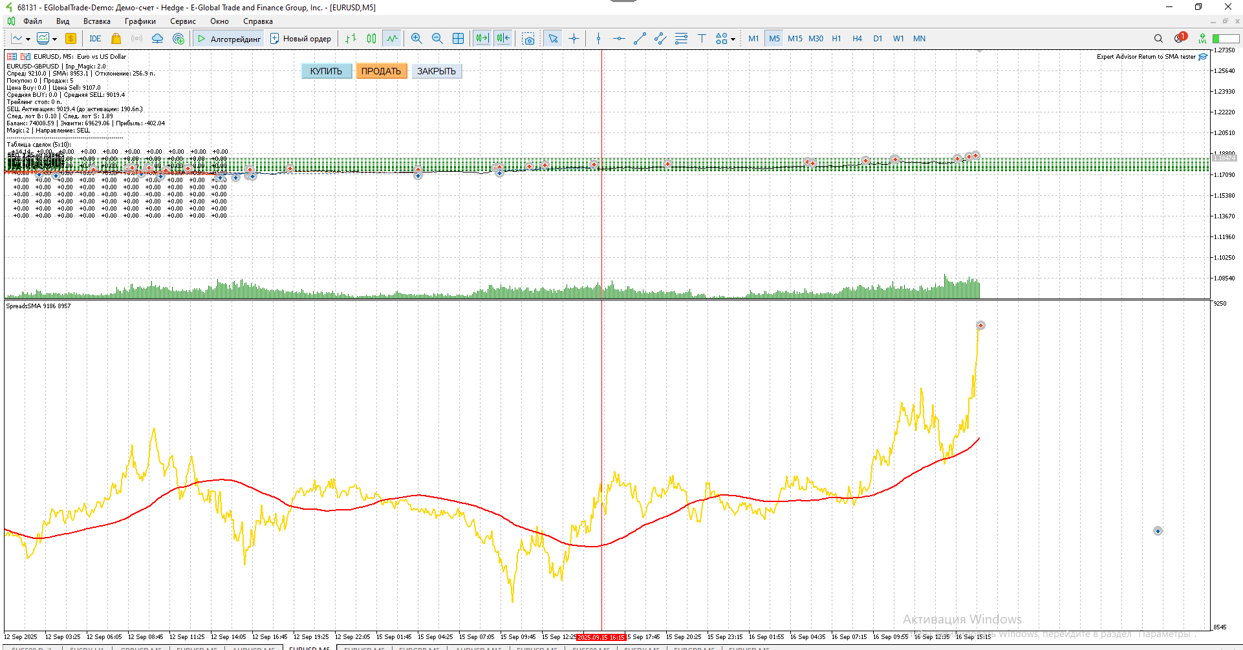This screenshot has width=1243, height=650.
Task: Click the isolated blue buy marker in the indicator window
Action: coord(1158,531)
